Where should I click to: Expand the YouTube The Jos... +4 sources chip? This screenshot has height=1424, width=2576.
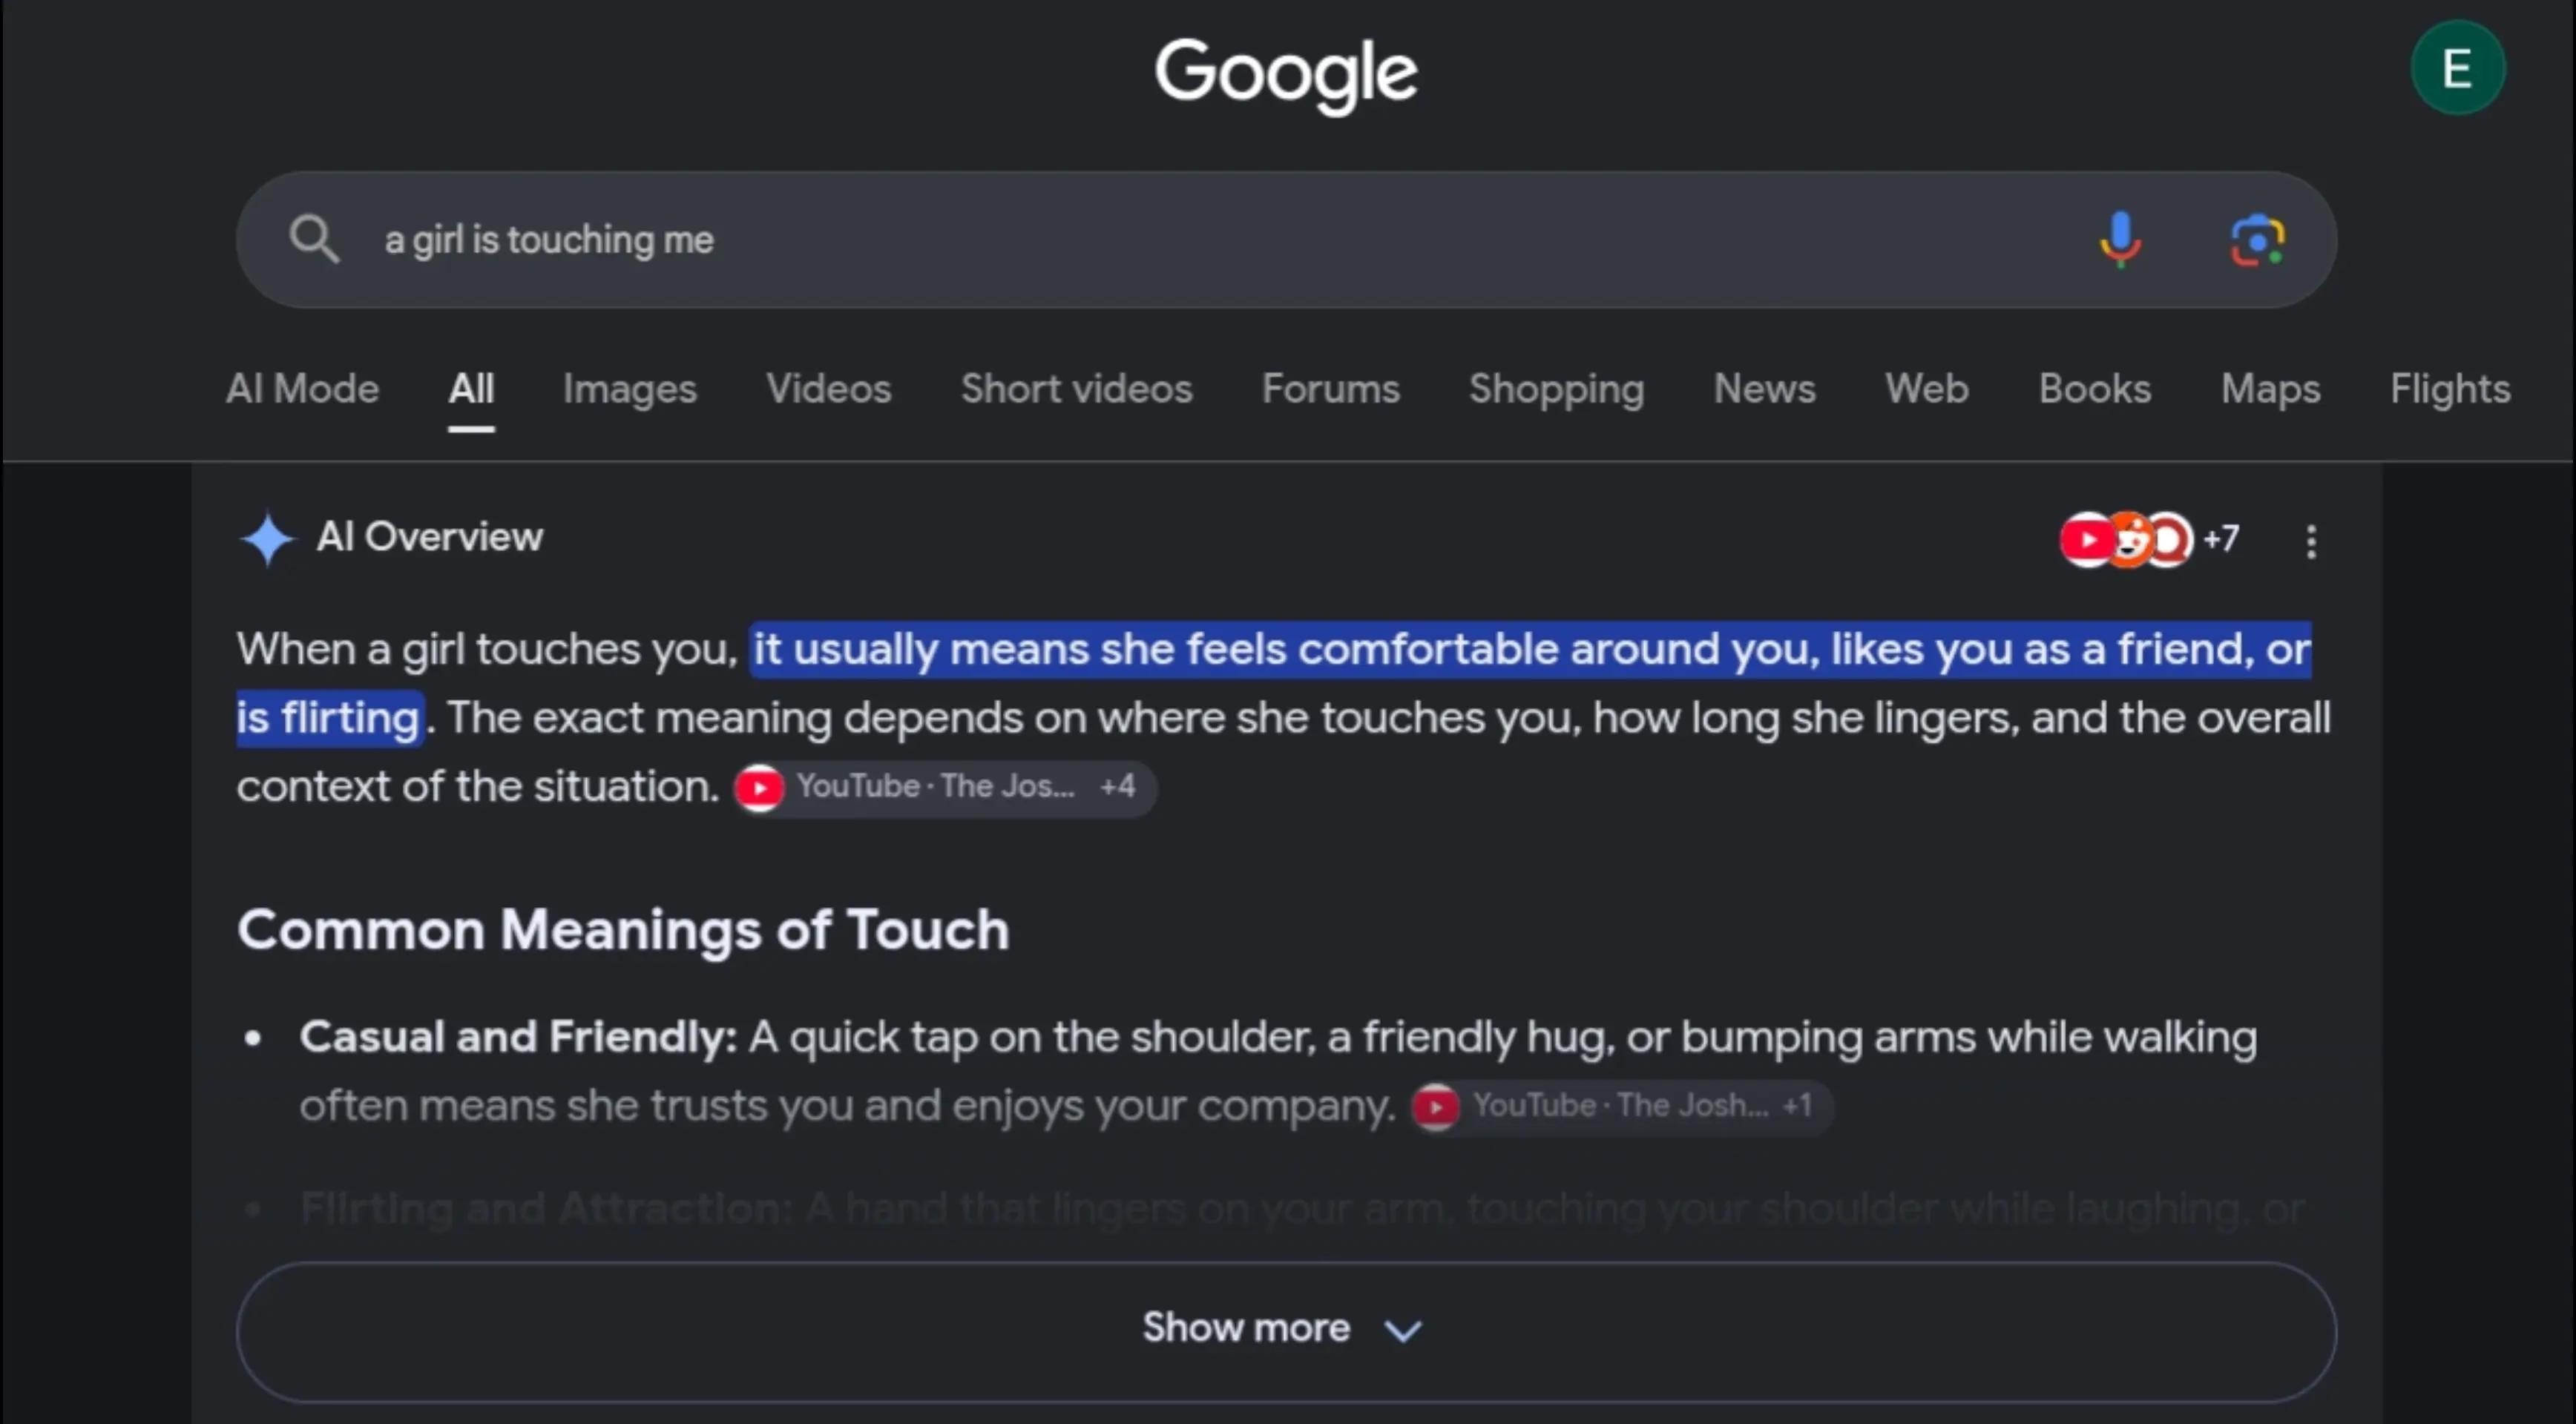tap(945, 788)
